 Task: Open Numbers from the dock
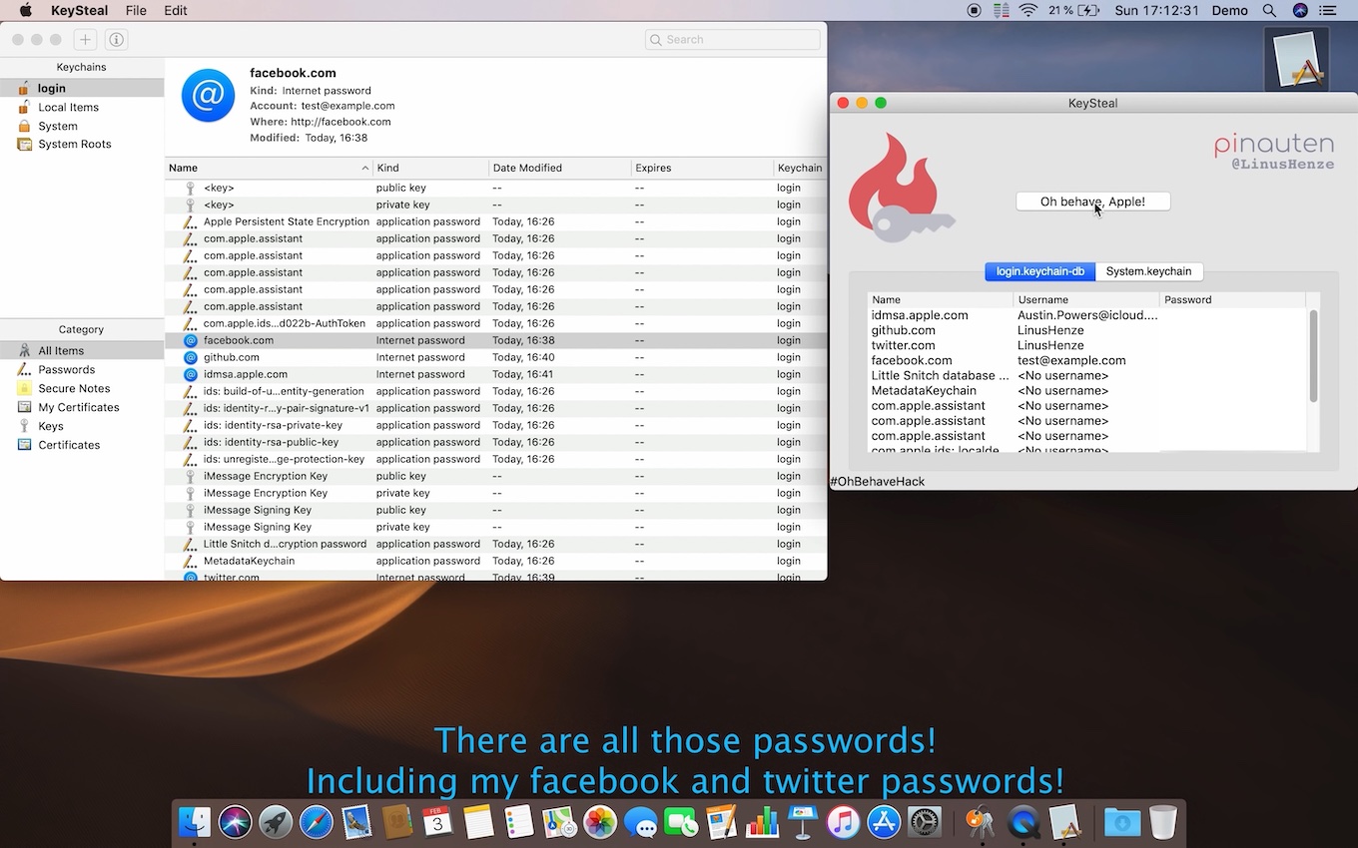pos(763,822)
